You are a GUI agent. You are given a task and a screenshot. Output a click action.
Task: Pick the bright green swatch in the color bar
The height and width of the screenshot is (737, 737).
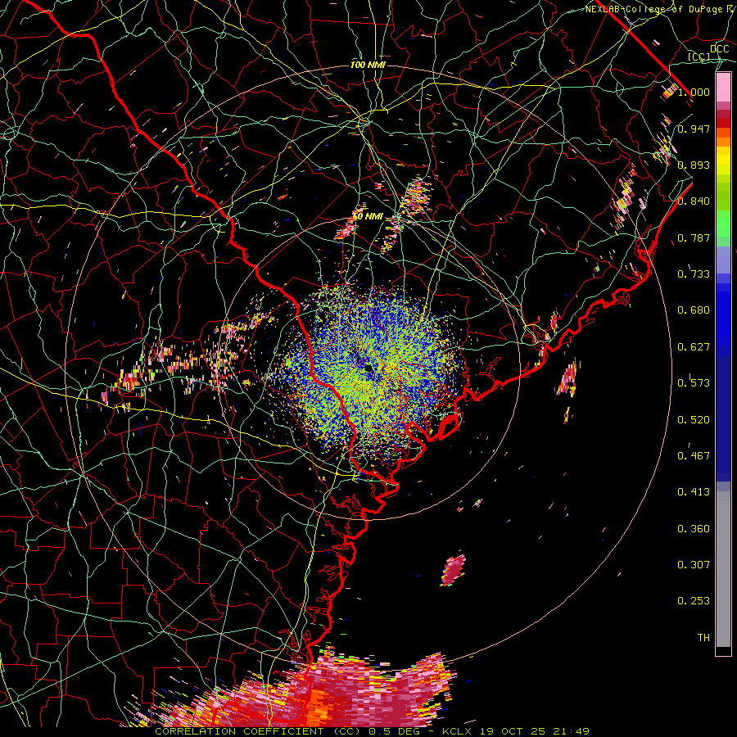pyautogui.click(x=723, y=224)
